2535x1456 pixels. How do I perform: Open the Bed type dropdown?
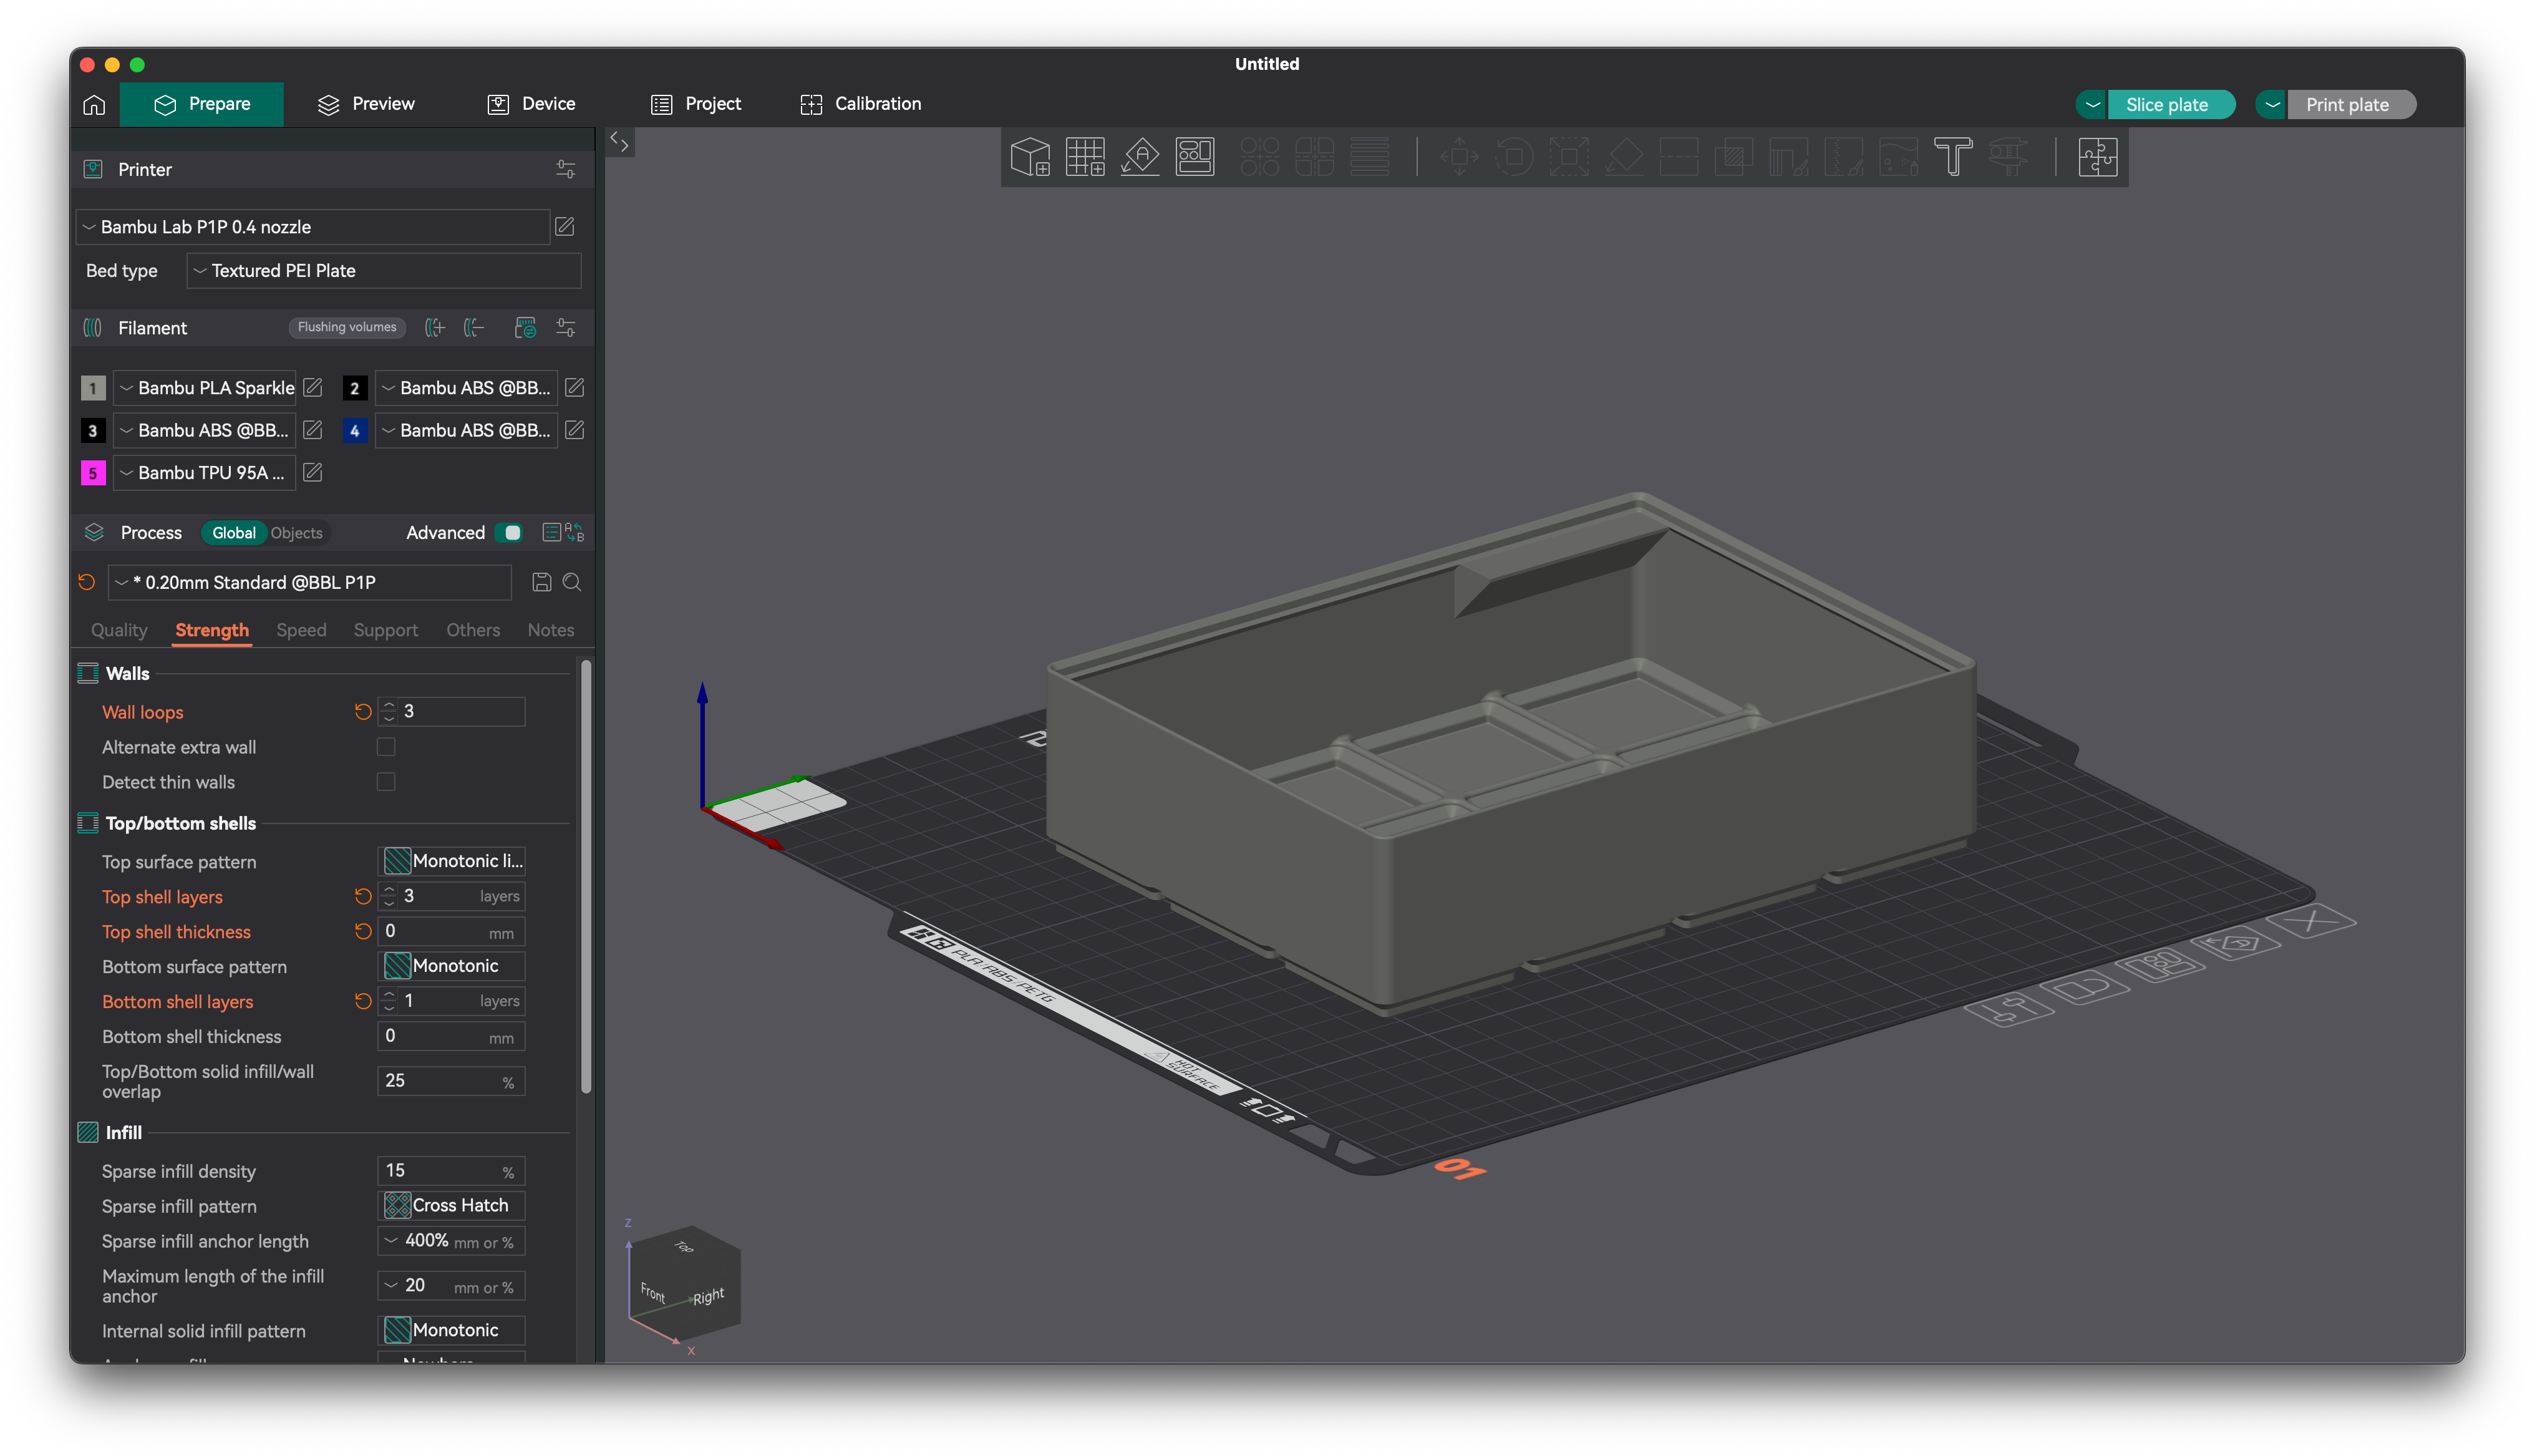pos(383,270)
